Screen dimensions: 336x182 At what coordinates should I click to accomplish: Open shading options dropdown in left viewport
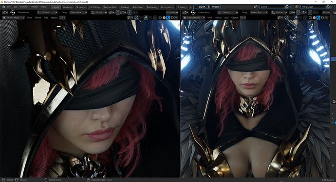177,18
